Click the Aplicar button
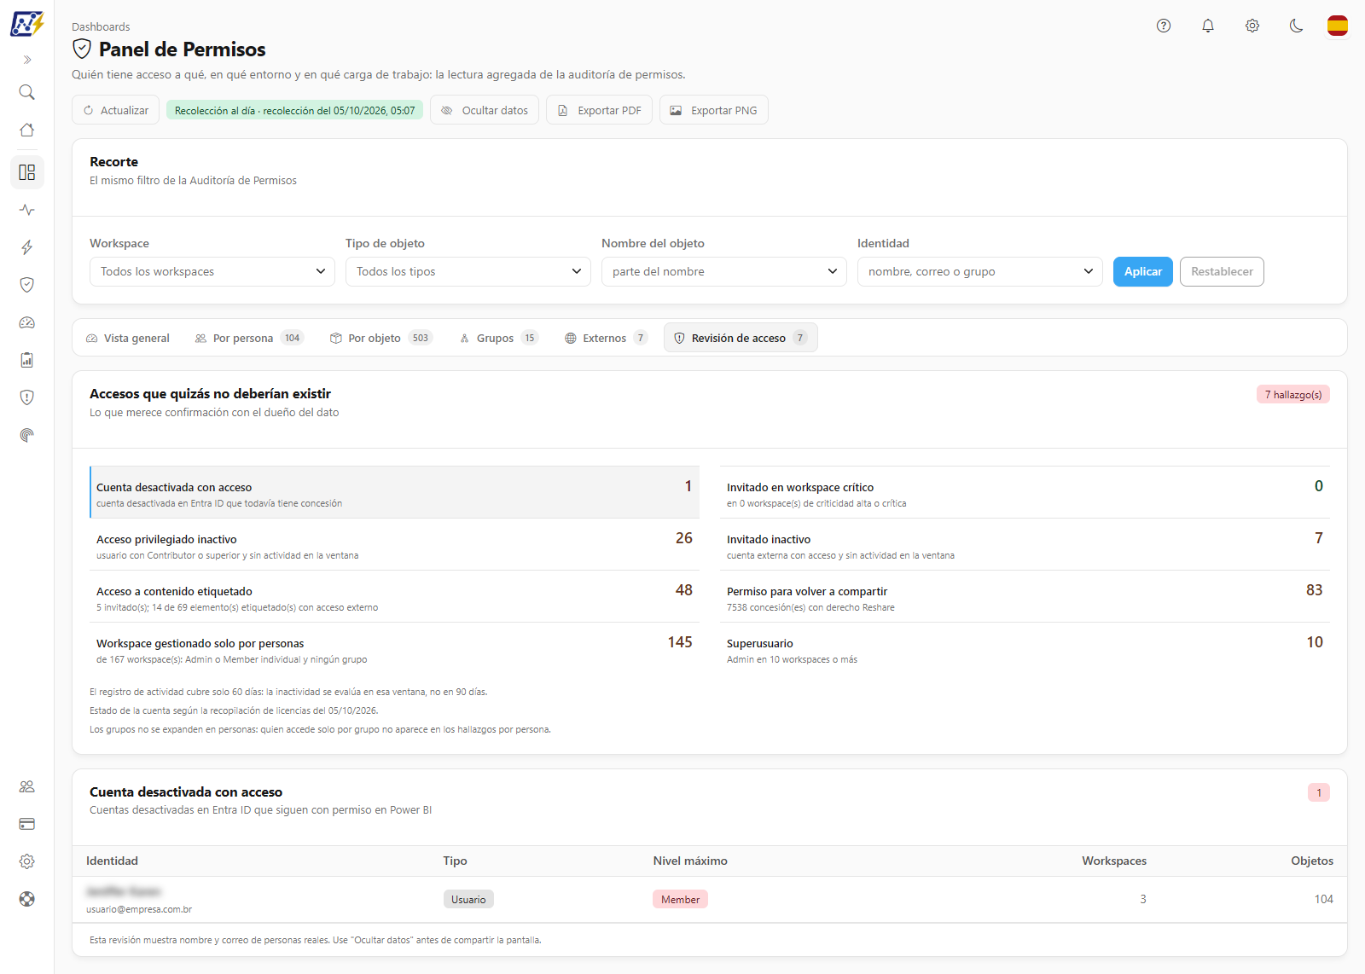The height and width of the screenshot is (974, 1365). 1143,271
